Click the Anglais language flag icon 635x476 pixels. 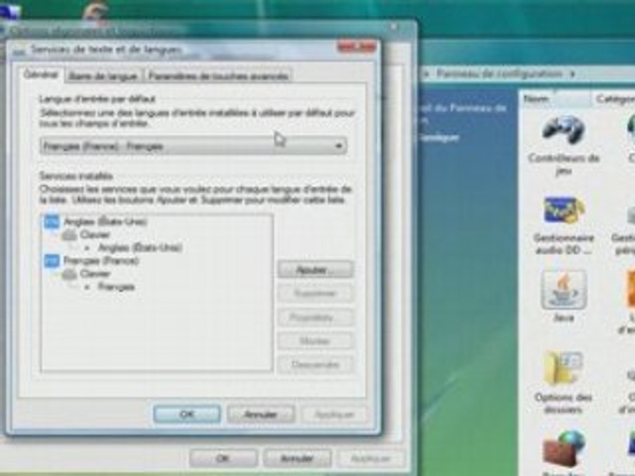tap(52, 221)
